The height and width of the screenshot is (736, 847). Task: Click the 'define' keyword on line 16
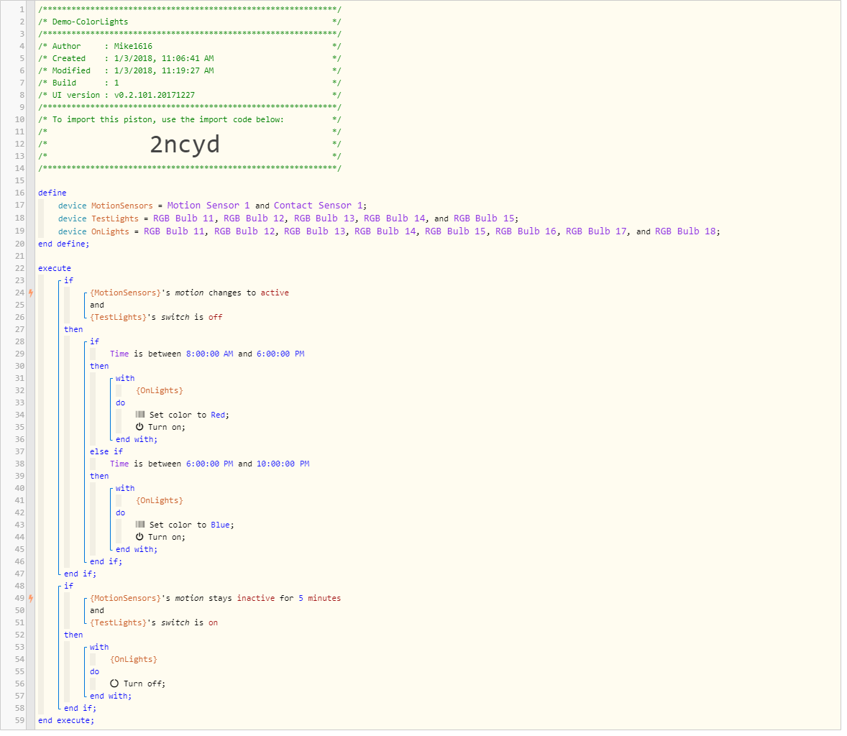(52, 194)
